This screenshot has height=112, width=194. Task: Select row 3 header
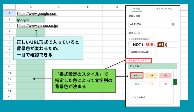click(x=10, y=25)
